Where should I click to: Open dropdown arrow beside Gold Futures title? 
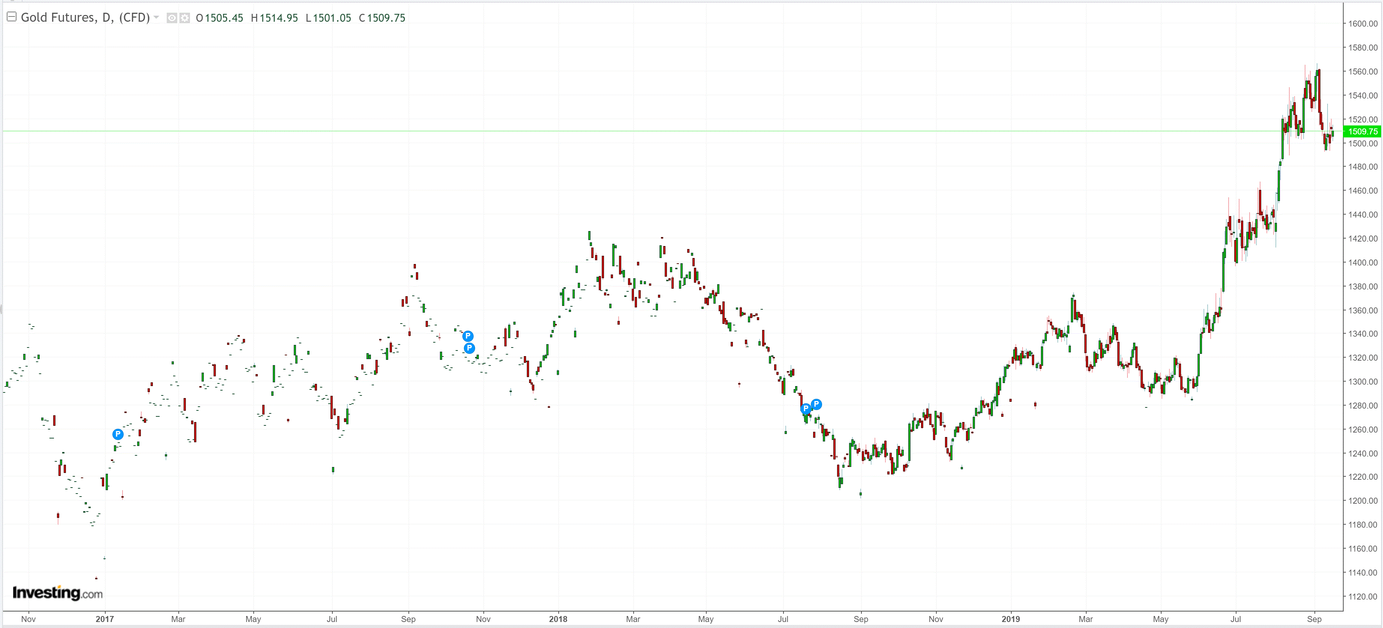pyautogui.click(x=156, y=18)
